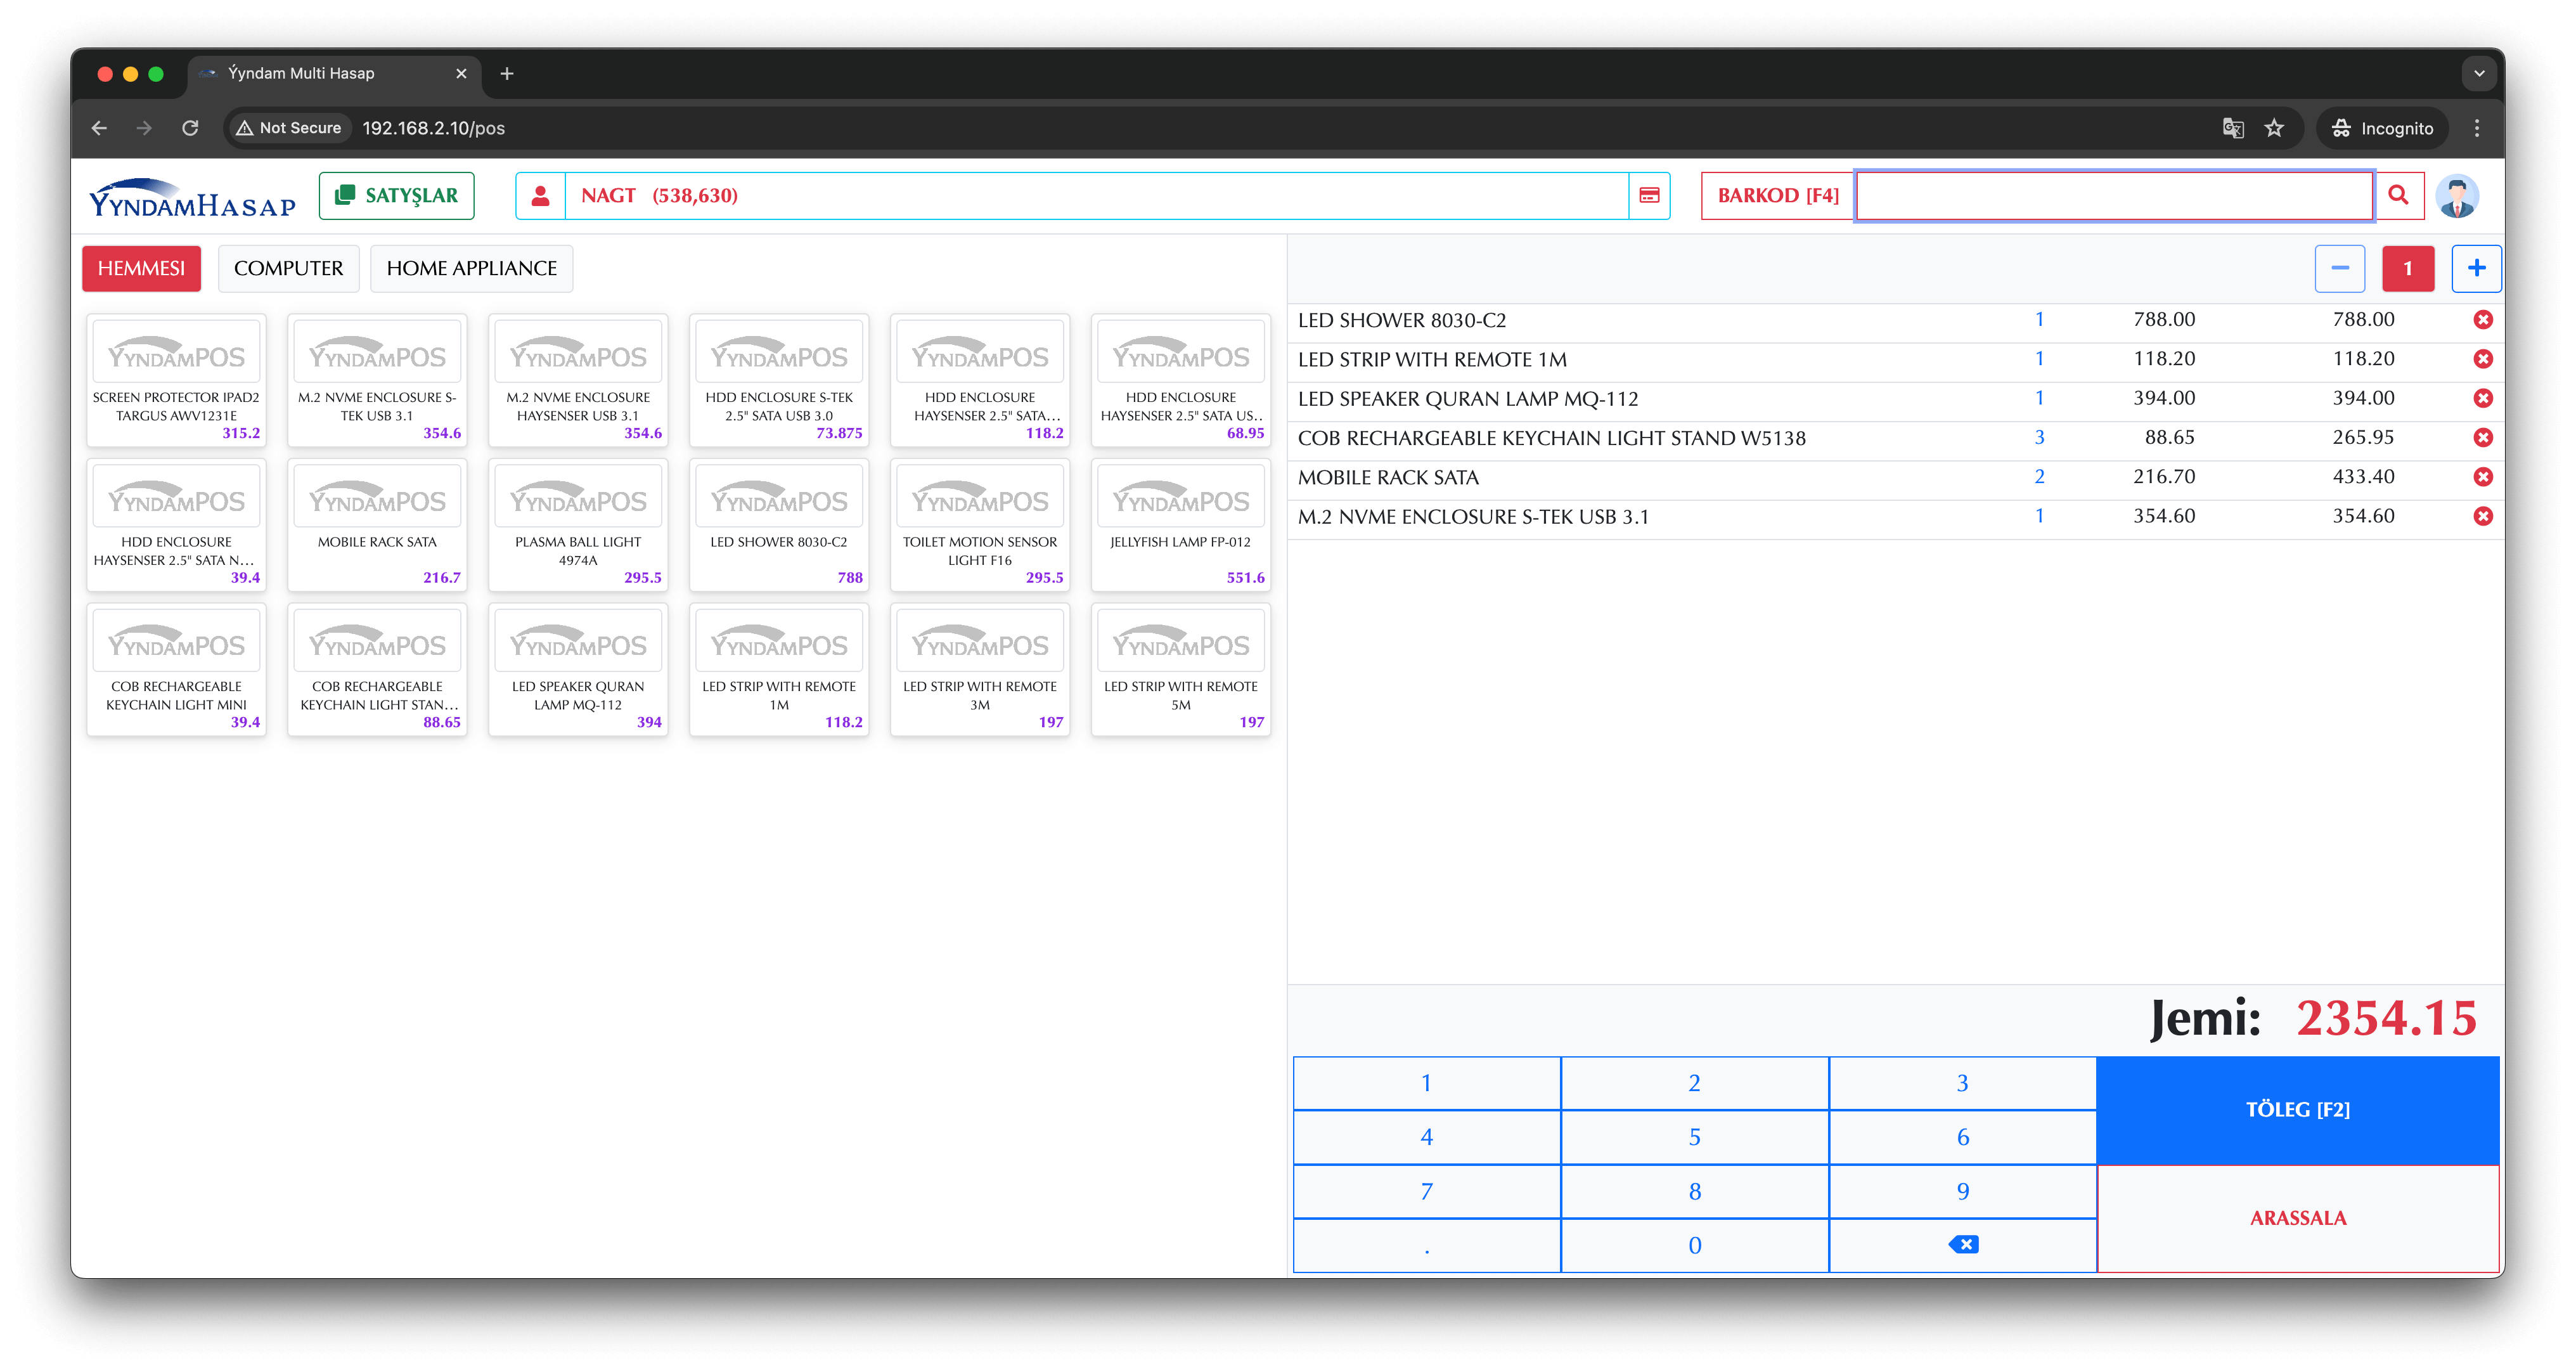Open Chrome three-dot menu
Image resolution: width=2576 pixels, height=1372 pixels.
click(2476, 128)
